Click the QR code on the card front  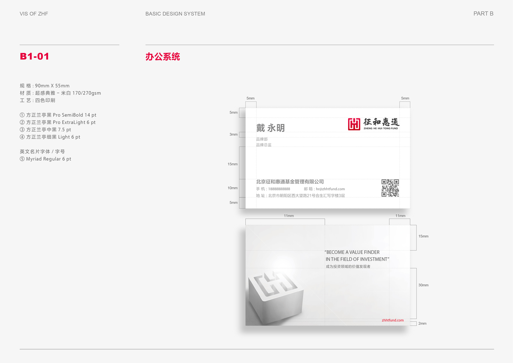tap(390, 188)
